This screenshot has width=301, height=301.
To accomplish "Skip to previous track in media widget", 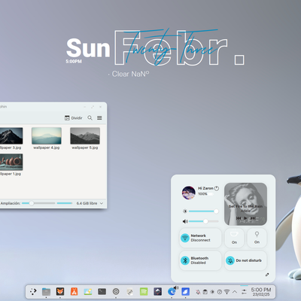I will coord(239,218).
